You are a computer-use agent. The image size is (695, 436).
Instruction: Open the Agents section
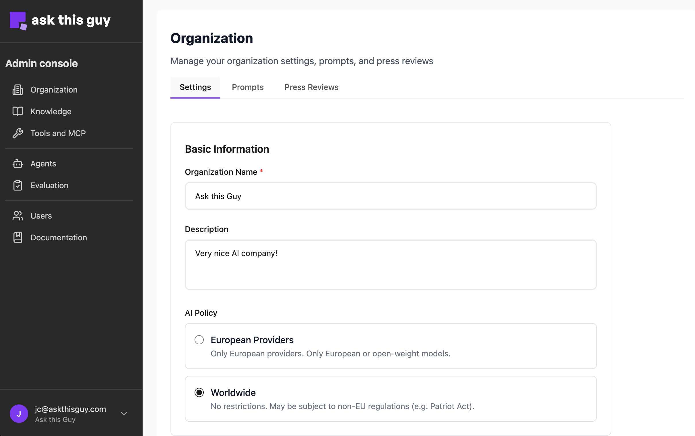point(43,163)
